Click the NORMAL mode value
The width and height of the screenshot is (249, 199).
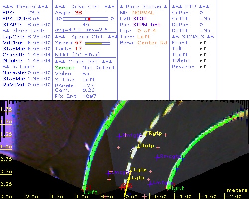pyautogui.click(x=143, y=13)
